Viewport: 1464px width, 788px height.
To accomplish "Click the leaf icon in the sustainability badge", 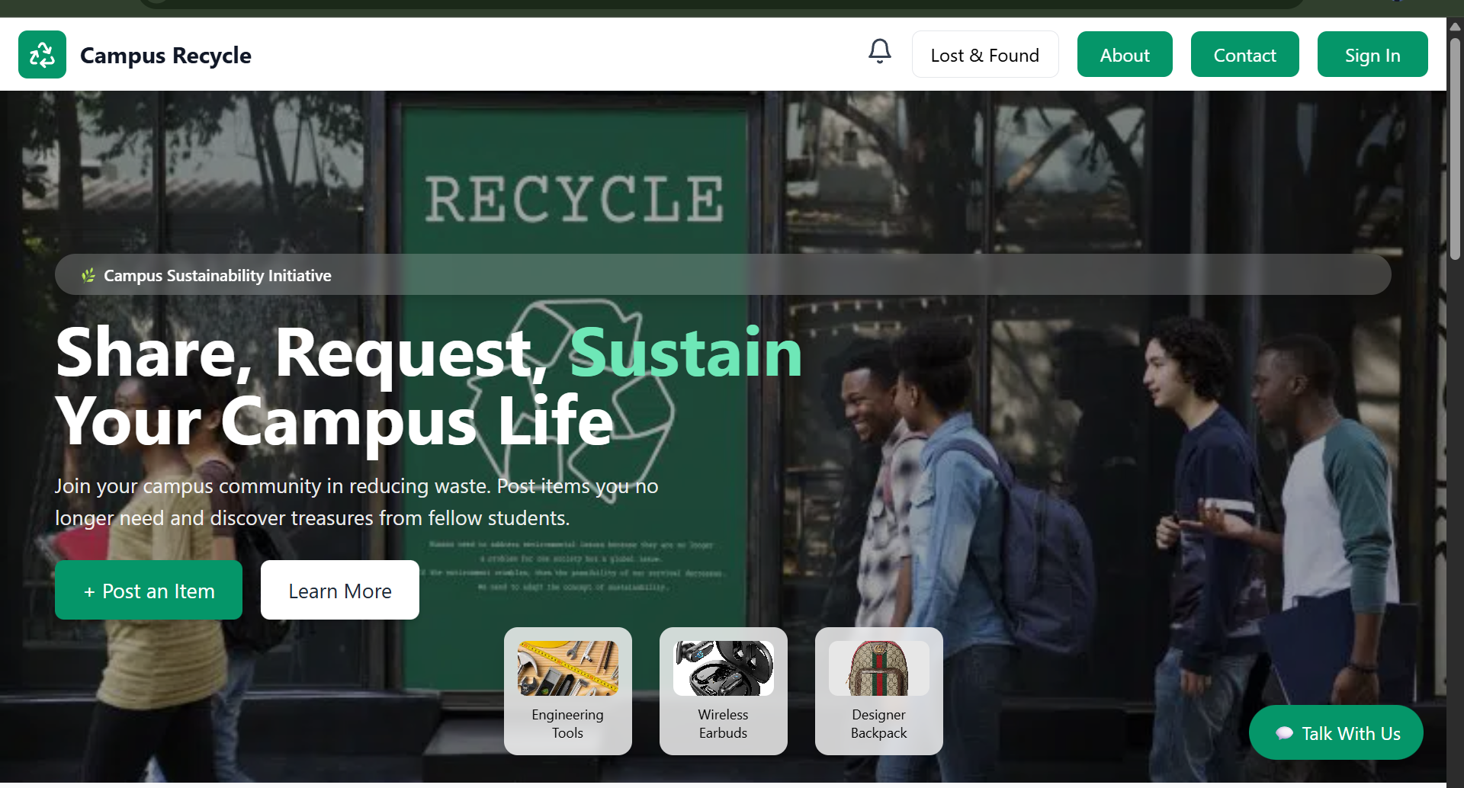I will pos(88,275).
